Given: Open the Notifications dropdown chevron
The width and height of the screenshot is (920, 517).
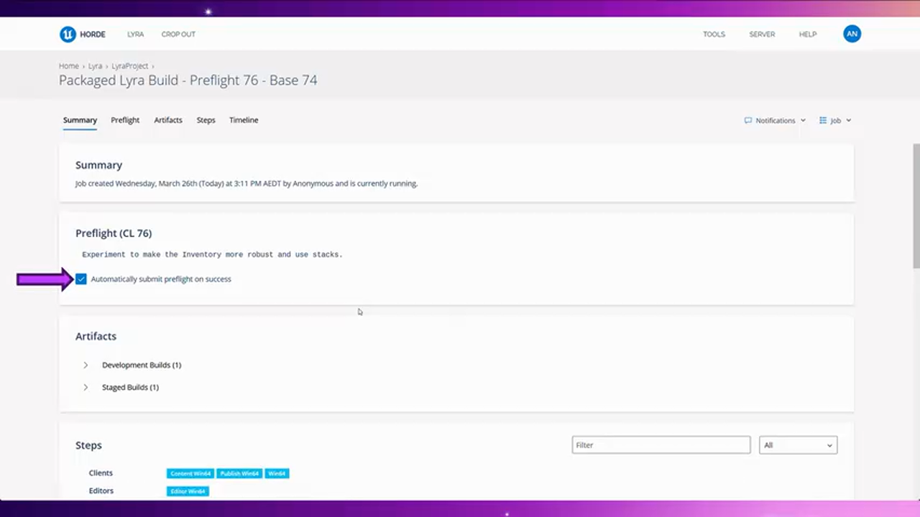Looking at the screenshot, I should (x=802, y=120).
